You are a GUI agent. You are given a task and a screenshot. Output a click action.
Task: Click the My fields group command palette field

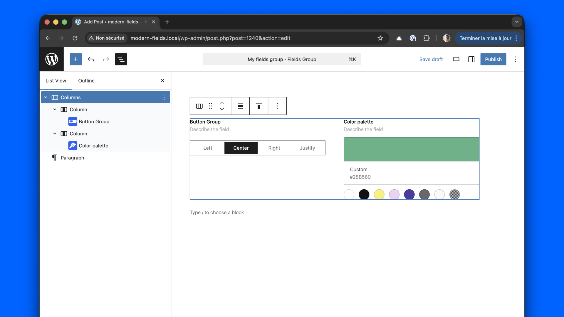coord(282,59)
